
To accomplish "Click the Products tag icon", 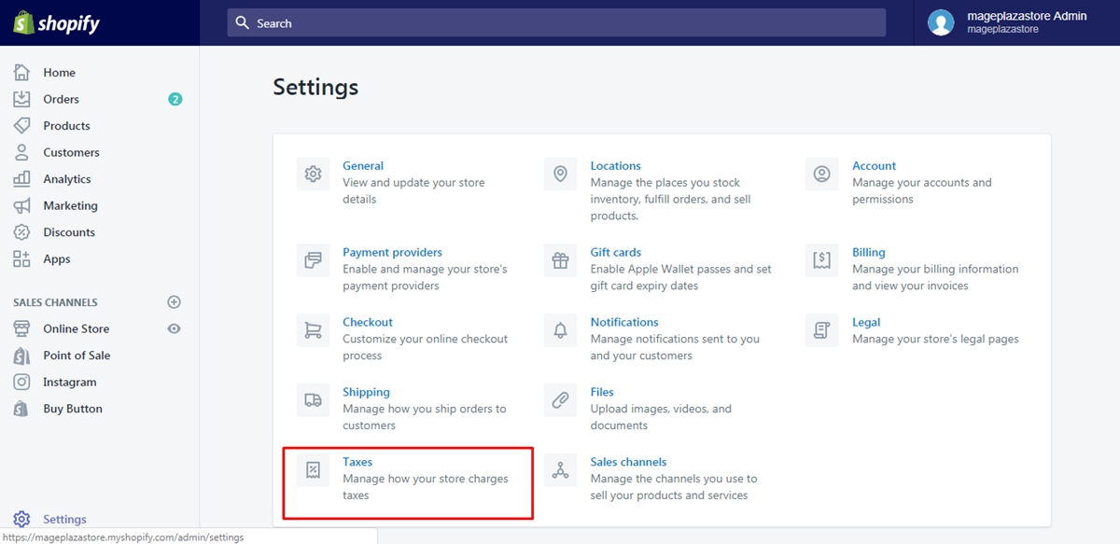I will (21, 125).
